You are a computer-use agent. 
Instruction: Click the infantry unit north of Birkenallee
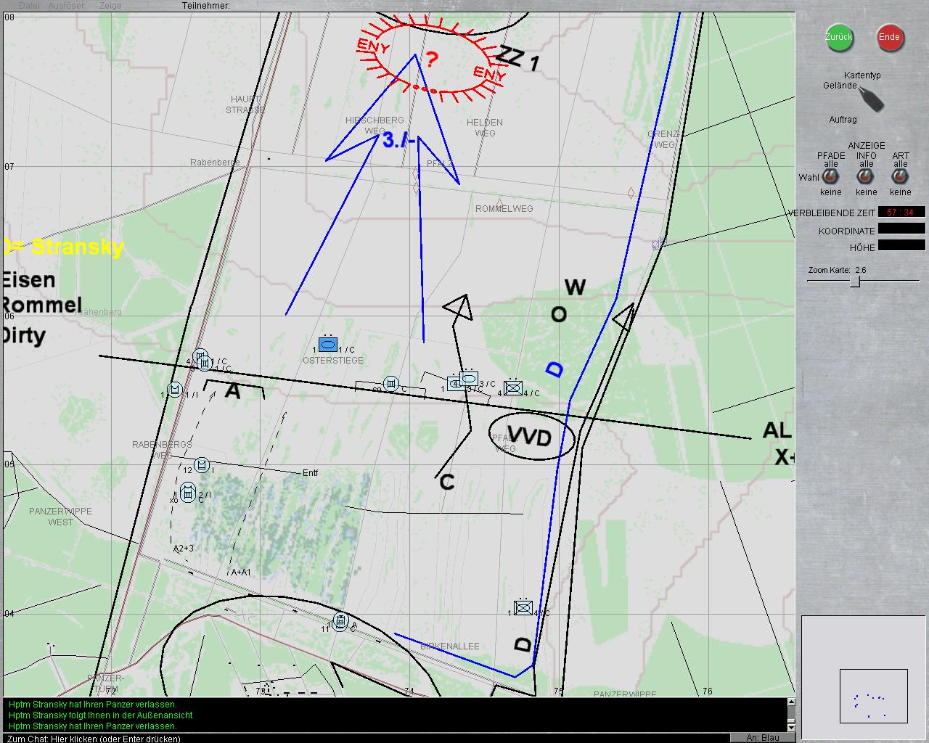coord(523,607)
